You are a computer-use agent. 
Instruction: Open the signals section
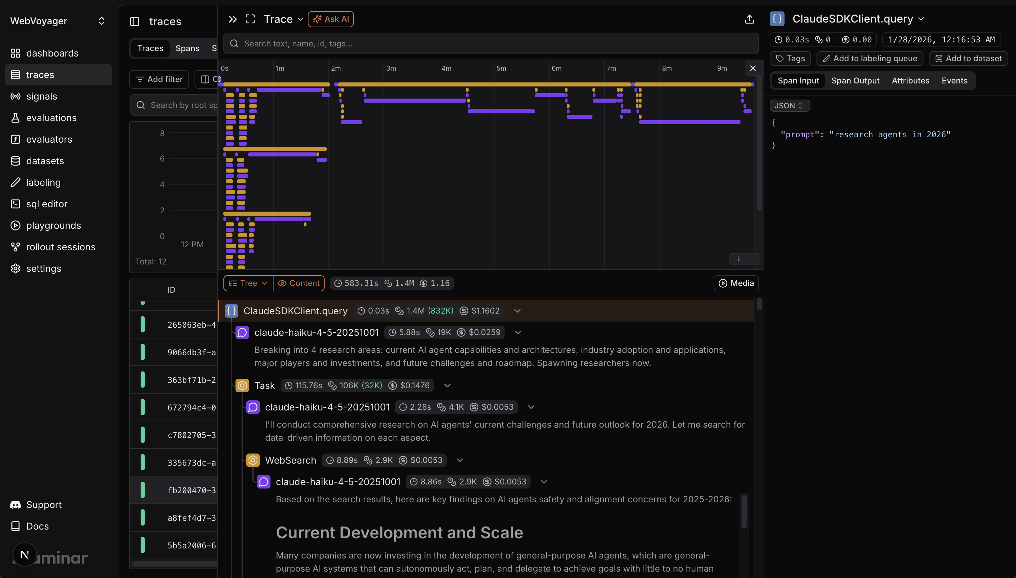[41, 96]
